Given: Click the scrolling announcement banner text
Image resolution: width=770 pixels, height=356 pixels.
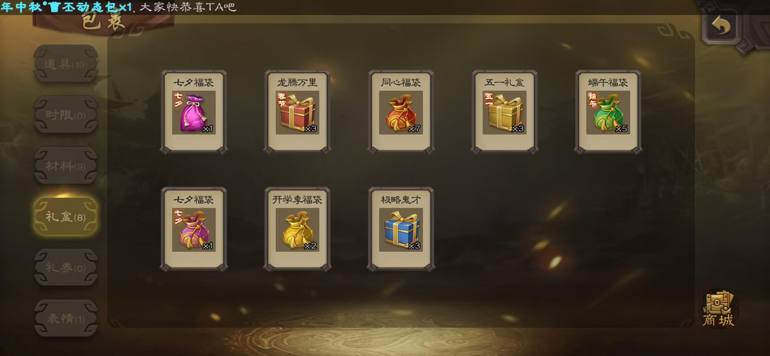Looking at the screenshot, I should pos(118,6).
